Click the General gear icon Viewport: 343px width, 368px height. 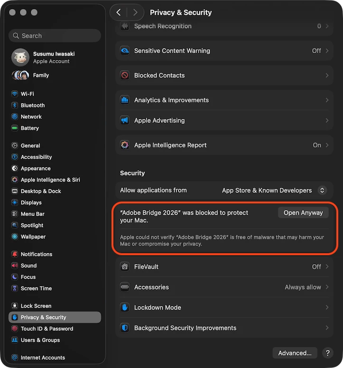coord(15,146)
